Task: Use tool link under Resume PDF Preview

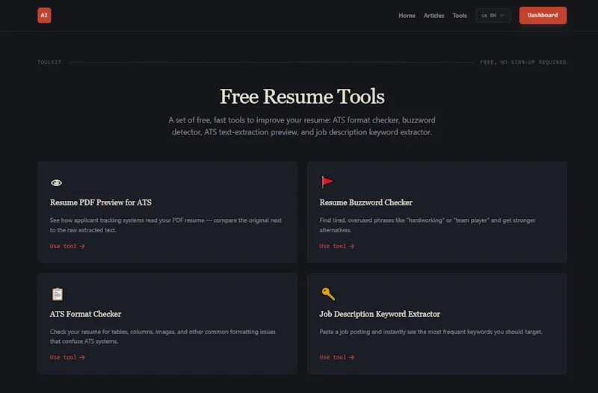Action: (67, 247)
